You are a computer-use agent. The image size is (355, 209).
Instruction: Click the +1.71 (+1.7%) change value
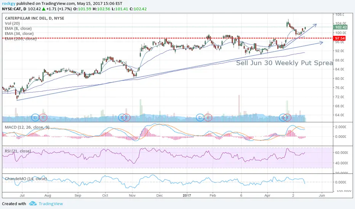(59, 9)
